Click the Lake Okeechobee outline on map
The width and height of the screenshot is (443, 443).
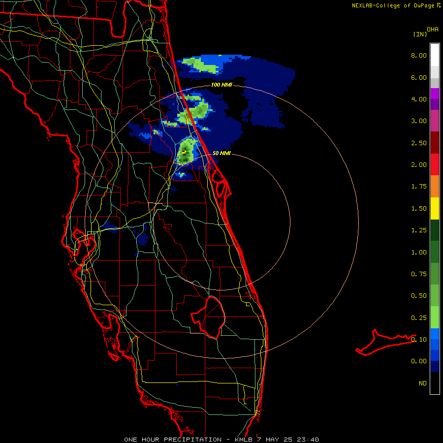[x=208, y=317]
